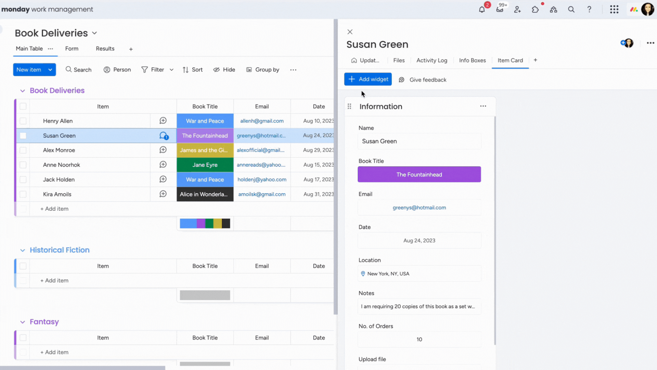The image size is (657, 370).
Task: Click the Name field containing Susan Green
Action: [419, 141]
